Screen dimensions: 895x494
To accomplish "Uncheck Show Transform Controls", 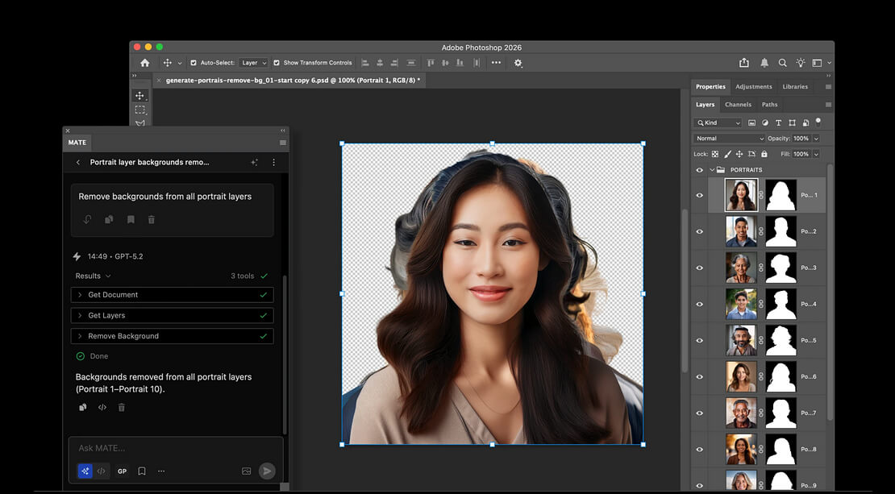I will tap(276, 62).
